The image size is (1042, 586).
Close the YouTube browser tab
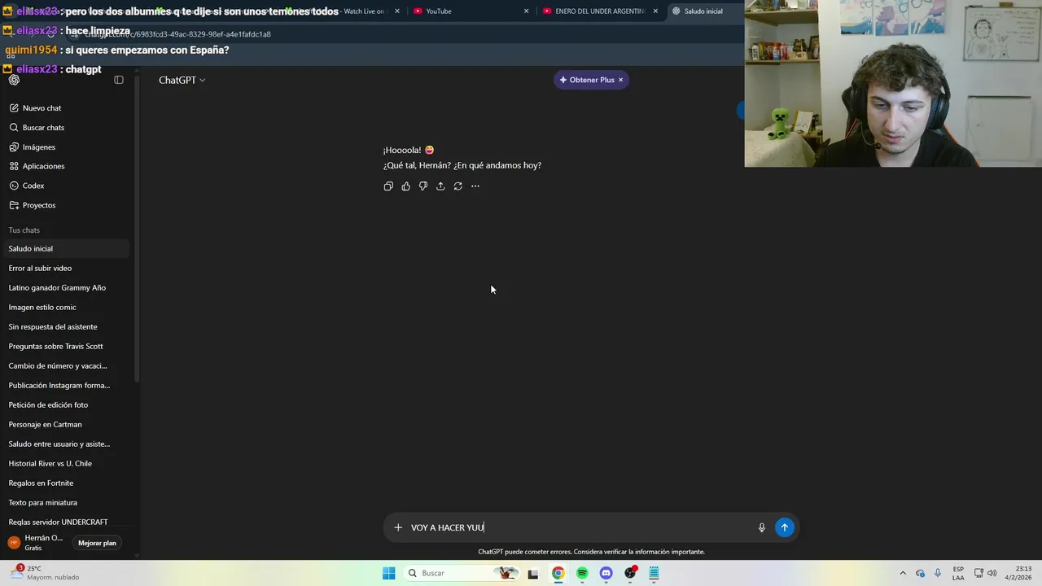coord(526,11)
